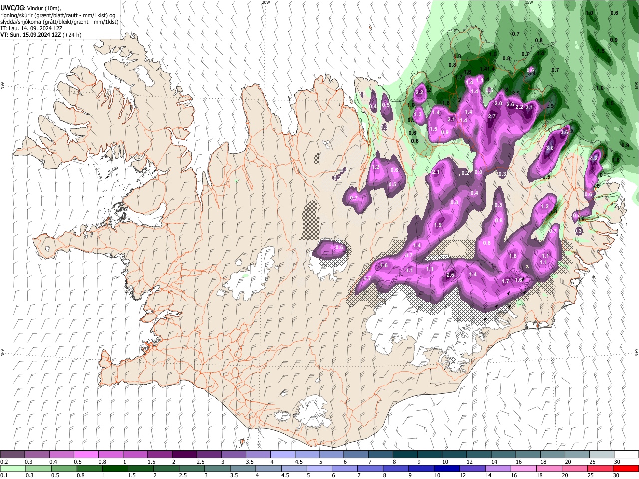Click the '0.2' label in the snow legend
Viewport: 639px width, 479px height.
click(x=4, y=462)
